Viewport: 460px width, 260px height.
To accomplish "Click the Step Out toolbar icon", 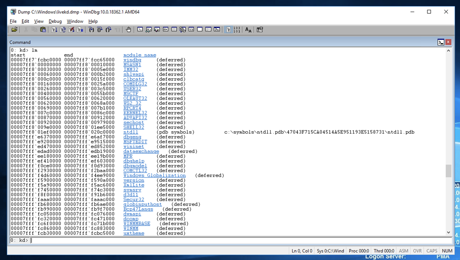I will pyautogui.click(x=108, y=30).
